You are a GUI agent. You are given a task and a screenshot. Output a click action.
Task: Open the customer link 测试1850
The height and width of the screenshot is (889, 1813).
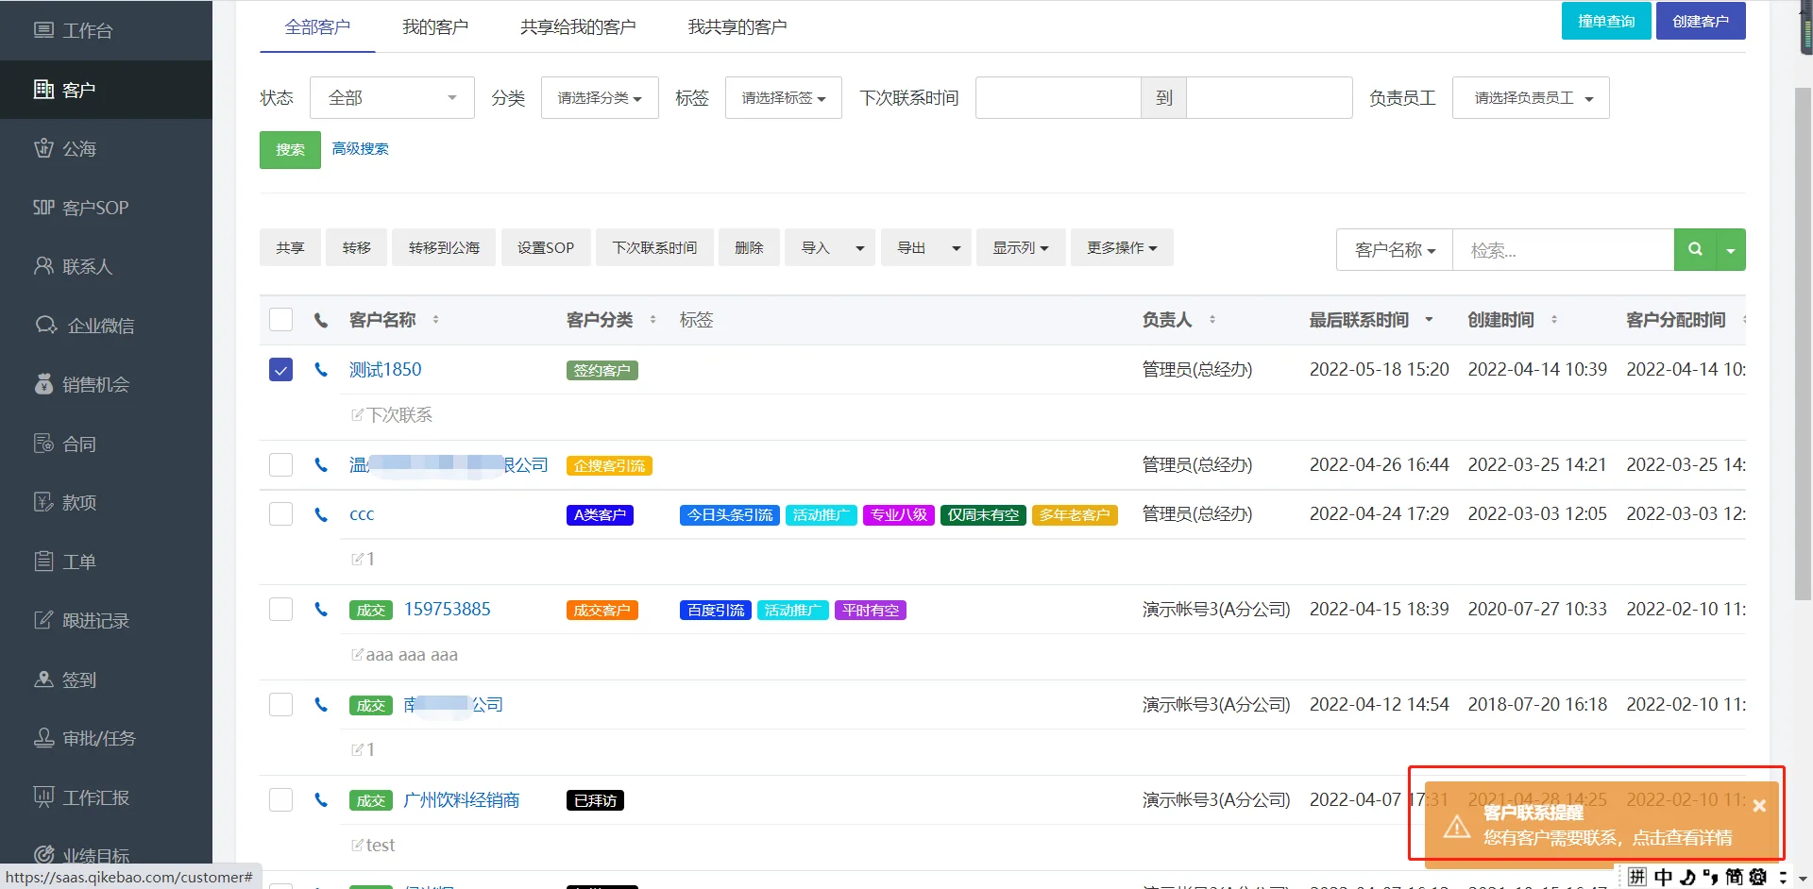[385, 370]
